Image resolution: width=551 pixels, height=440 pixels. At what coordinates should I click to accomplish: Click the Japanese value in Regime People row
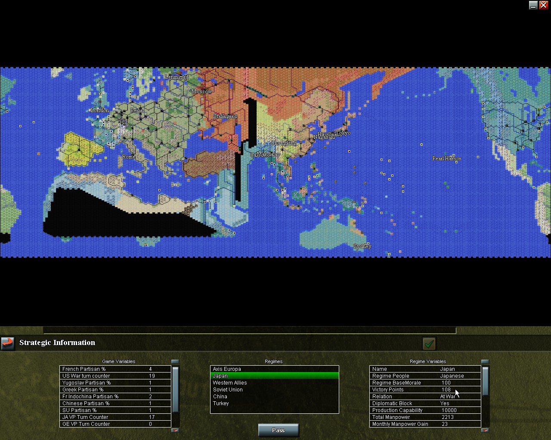point(452,376)
